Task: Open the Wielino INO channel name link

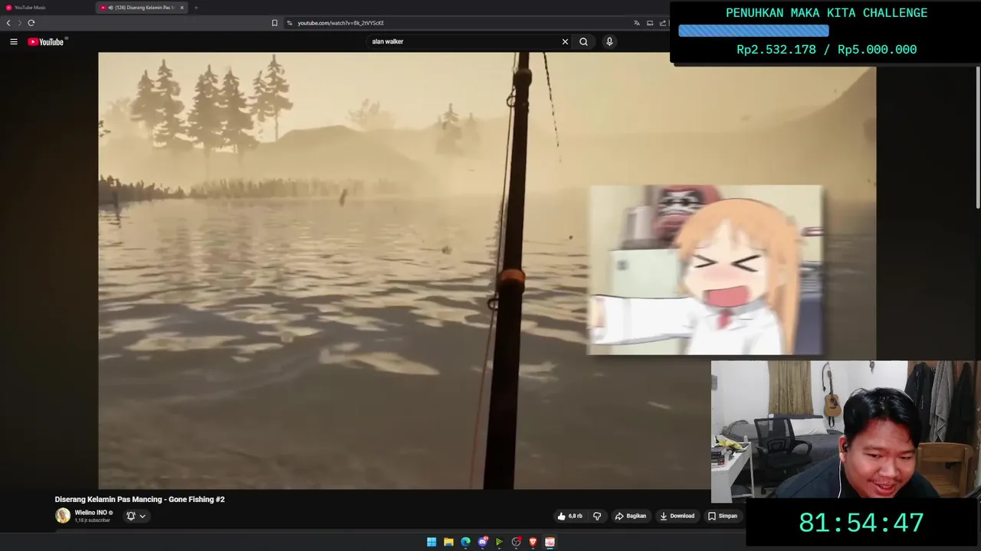Action: click(90, 513)
